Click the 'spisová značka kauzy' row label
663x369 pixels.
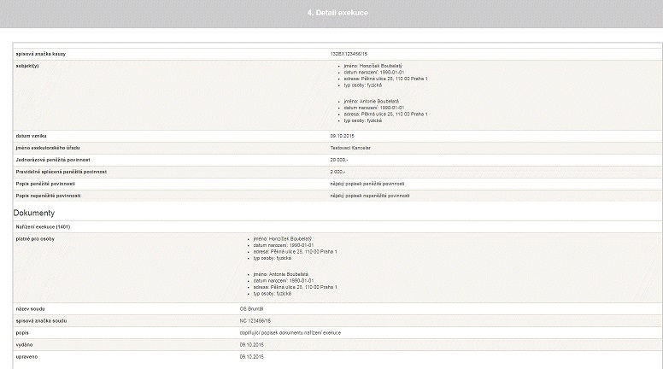(x=41, y=54)
